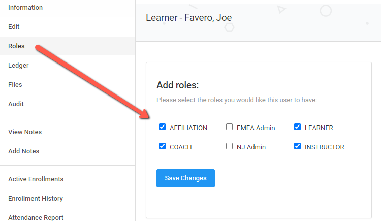381x221 pixels.
Task: Enable the NJ Admin role checkbox
Action: (x=230, y=146)
